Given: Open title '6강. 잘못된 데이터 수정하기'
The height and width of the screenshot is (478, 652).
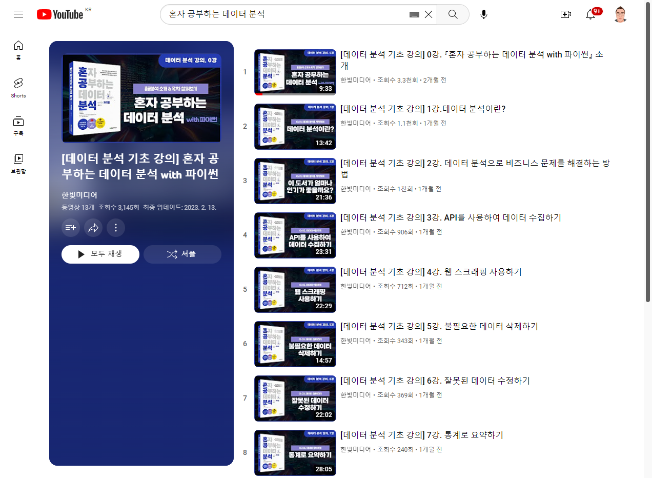Looking at the screenshot, I should [x=435, y=381].
